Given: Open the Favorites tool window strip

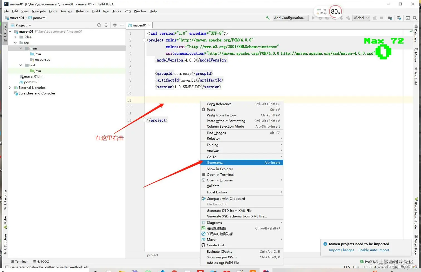Looking at the screenshot, I should 5,200.
